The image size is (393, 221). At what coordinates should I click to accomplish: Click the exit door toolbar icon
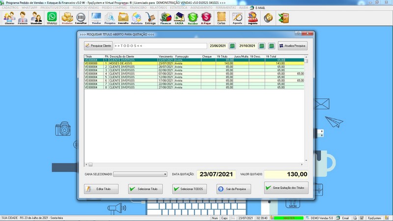(x=284, y=18)
